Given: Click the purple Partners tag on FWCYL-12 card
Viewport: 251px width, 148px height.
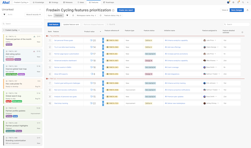Looking at the screenshot, I should point(9,44).
